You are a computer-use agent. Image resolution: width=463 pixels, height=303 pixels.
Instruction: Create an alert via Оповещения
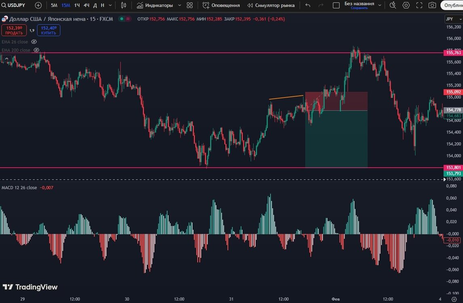(221, 5)
